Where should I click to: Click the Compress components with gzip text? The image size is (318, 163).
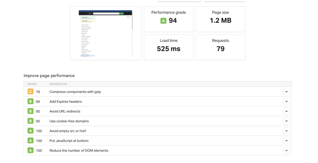coord(75,92)
